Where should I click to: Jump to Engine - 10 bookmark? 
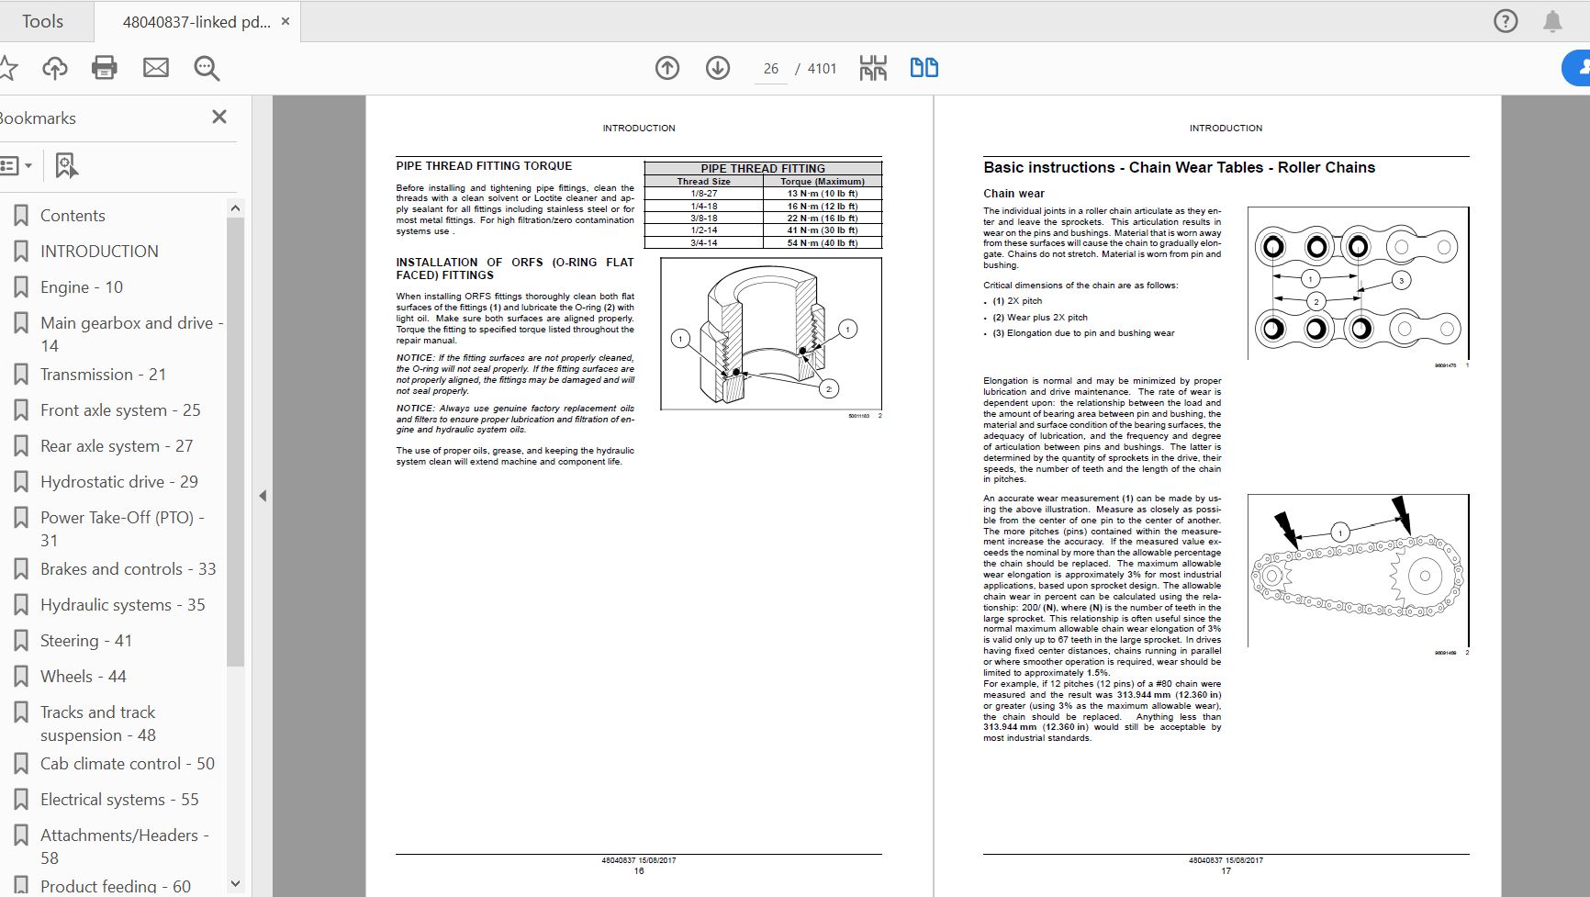click(81, 287)
